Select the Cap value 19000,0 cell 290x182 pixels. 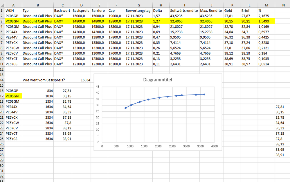click(x=116, y=16)
